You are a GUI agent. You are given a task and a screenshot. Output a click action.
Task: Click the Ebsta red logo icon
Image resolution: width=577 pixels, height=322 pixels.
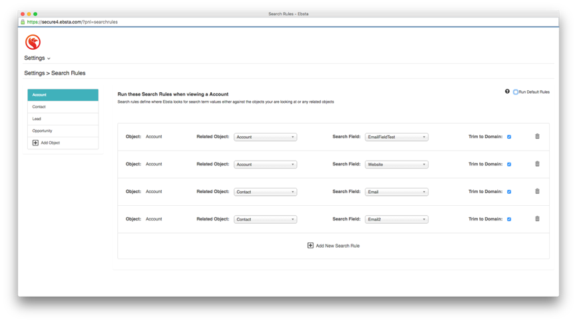(x=33, y=42)
